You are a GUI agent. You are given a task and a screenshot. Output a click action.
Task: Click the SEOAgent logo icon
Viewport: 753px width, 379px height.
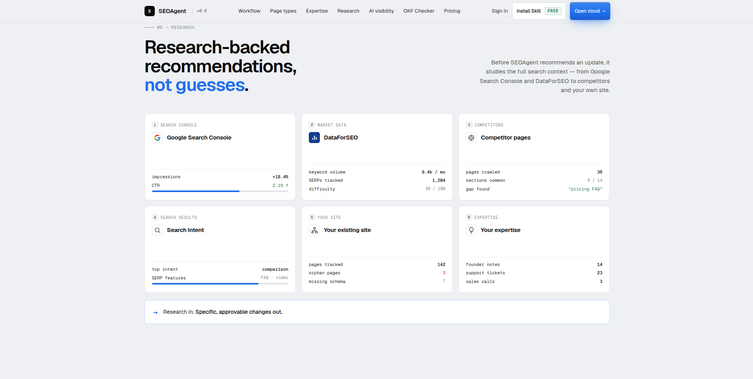tap(149, 11)
